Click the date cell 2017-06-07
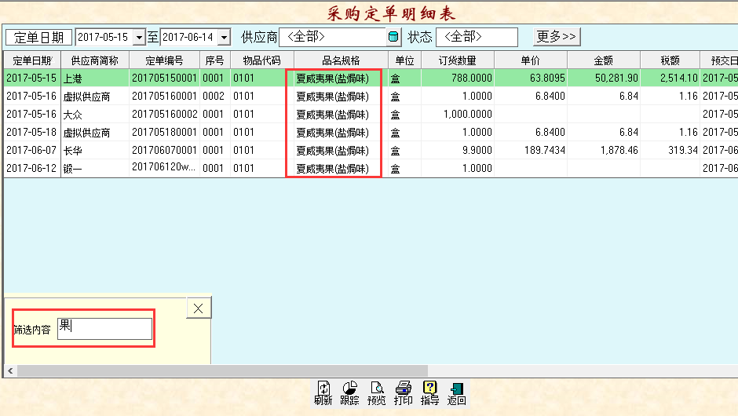The height and width of the screenshot is (416, 738). tap(31, 150)
